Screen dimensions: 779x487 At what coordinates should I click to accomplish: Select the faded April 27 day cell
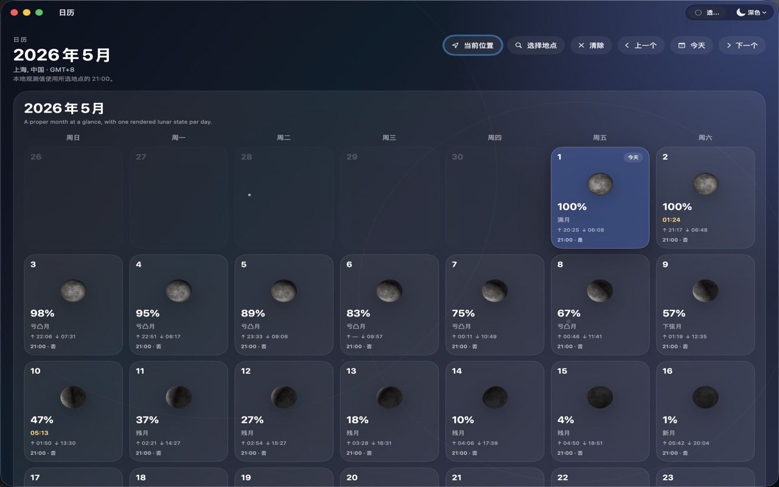(x=178, y=197)
